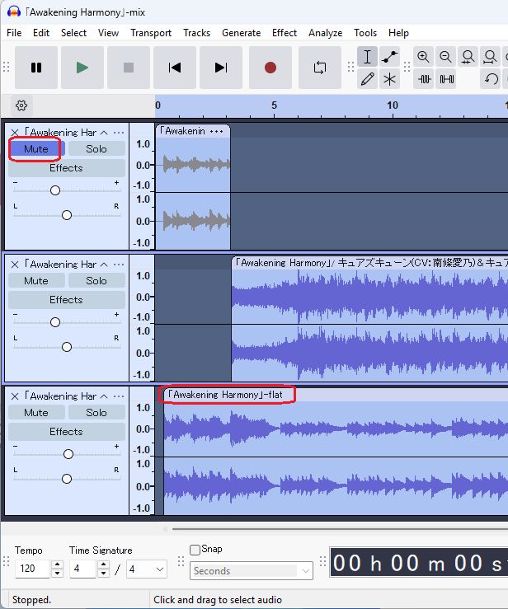
Task: Open the Snap Seconds dropdown
Action: (251, 570)
